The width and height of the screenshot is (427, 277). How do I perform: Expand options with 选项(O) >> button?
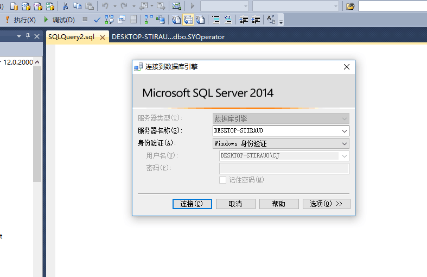(x=327, y=204)
